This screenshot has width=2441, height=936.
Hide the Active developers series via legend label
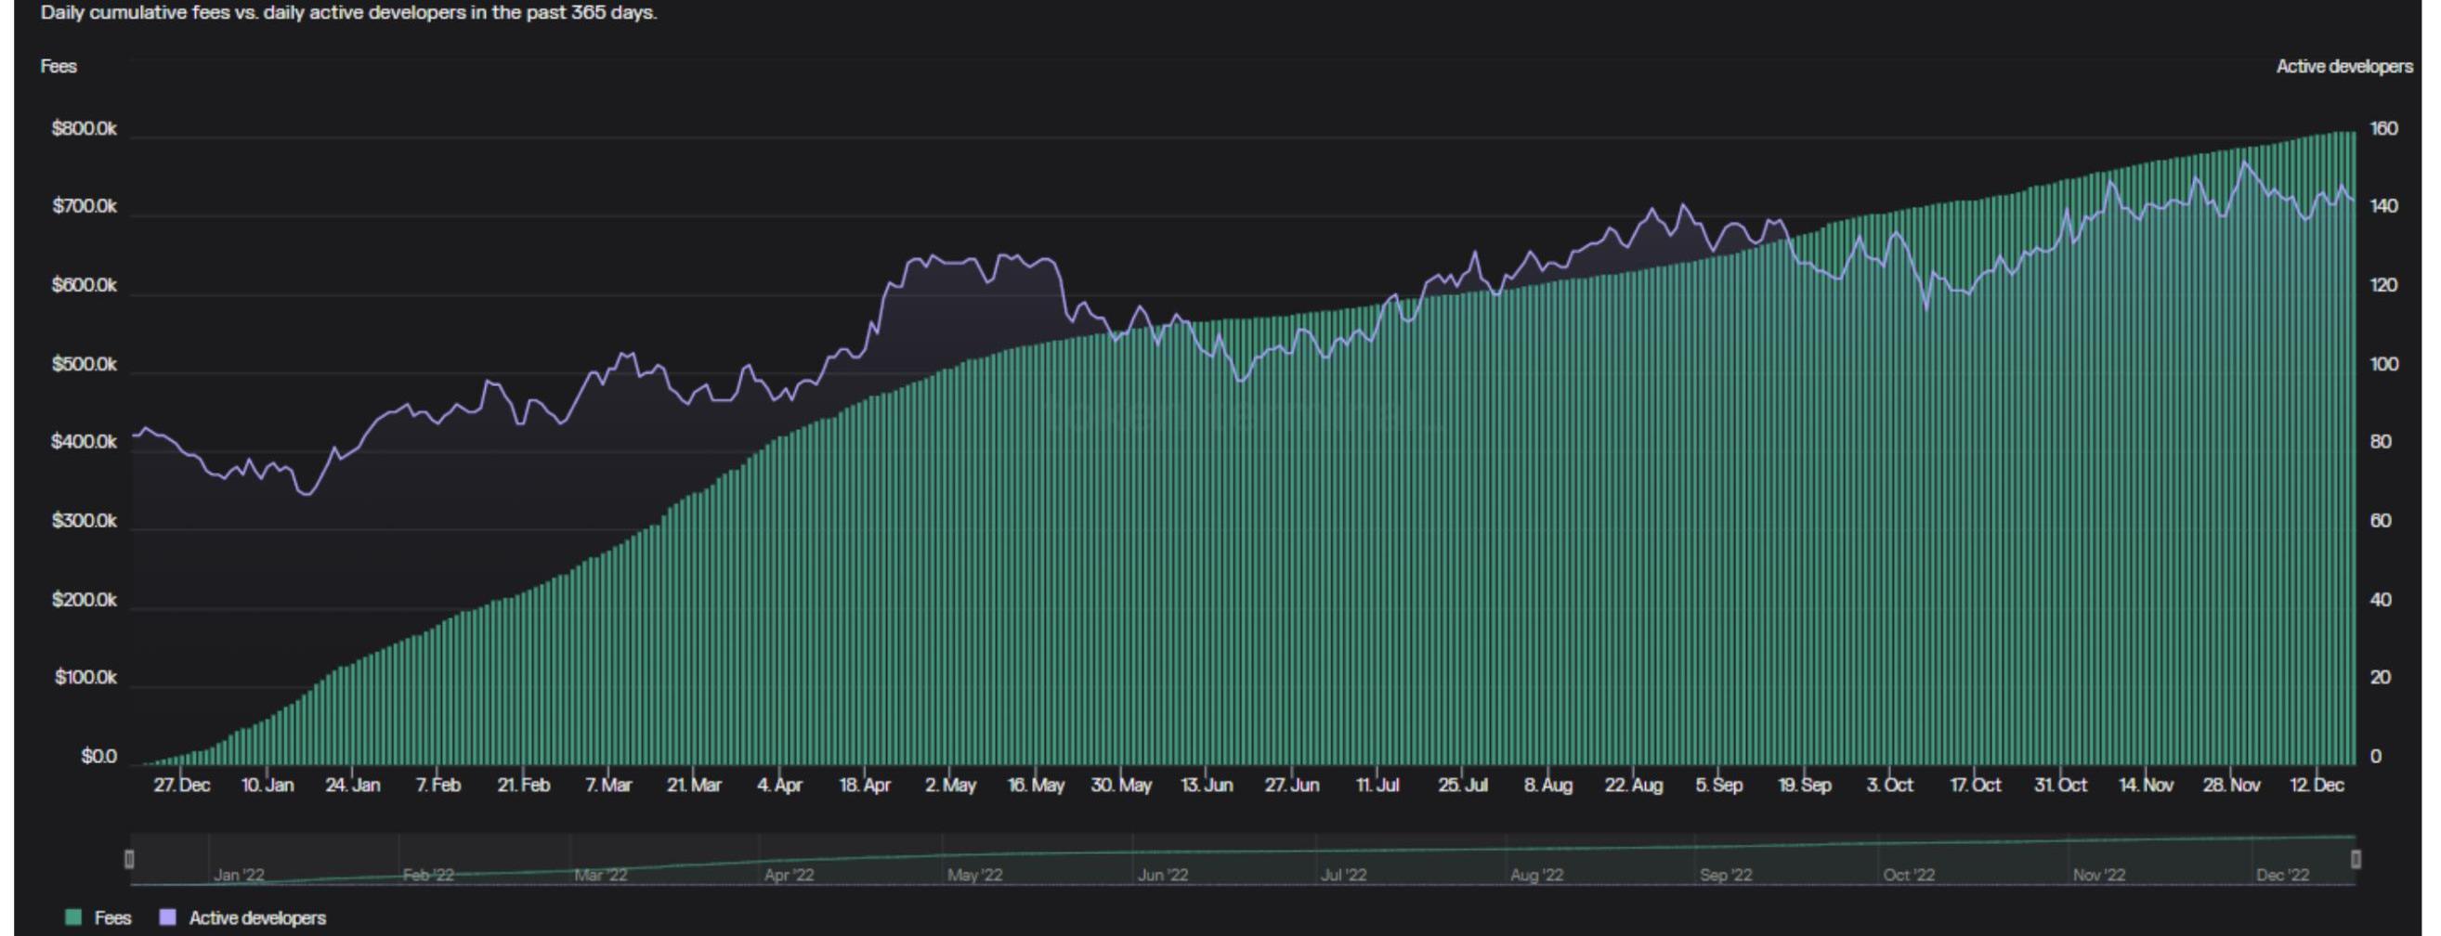point(256,917)
